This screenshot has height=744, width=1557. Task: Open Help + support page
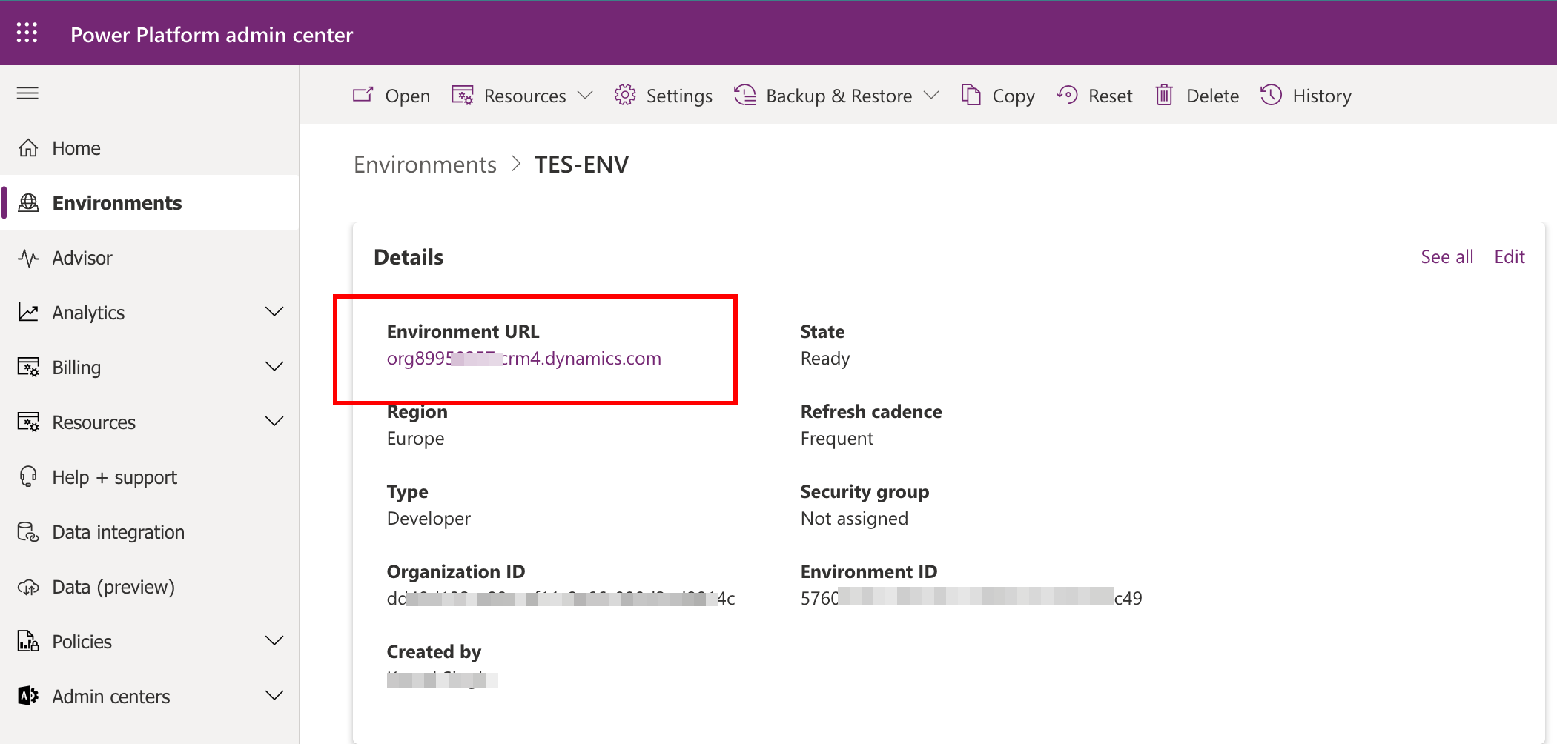(150, 477)
